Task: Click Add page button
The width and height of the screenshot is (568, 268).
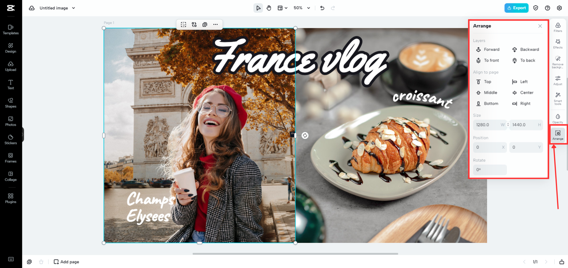Action: [67, 262]
